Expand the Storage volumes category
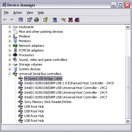 (x=10, y=64)
